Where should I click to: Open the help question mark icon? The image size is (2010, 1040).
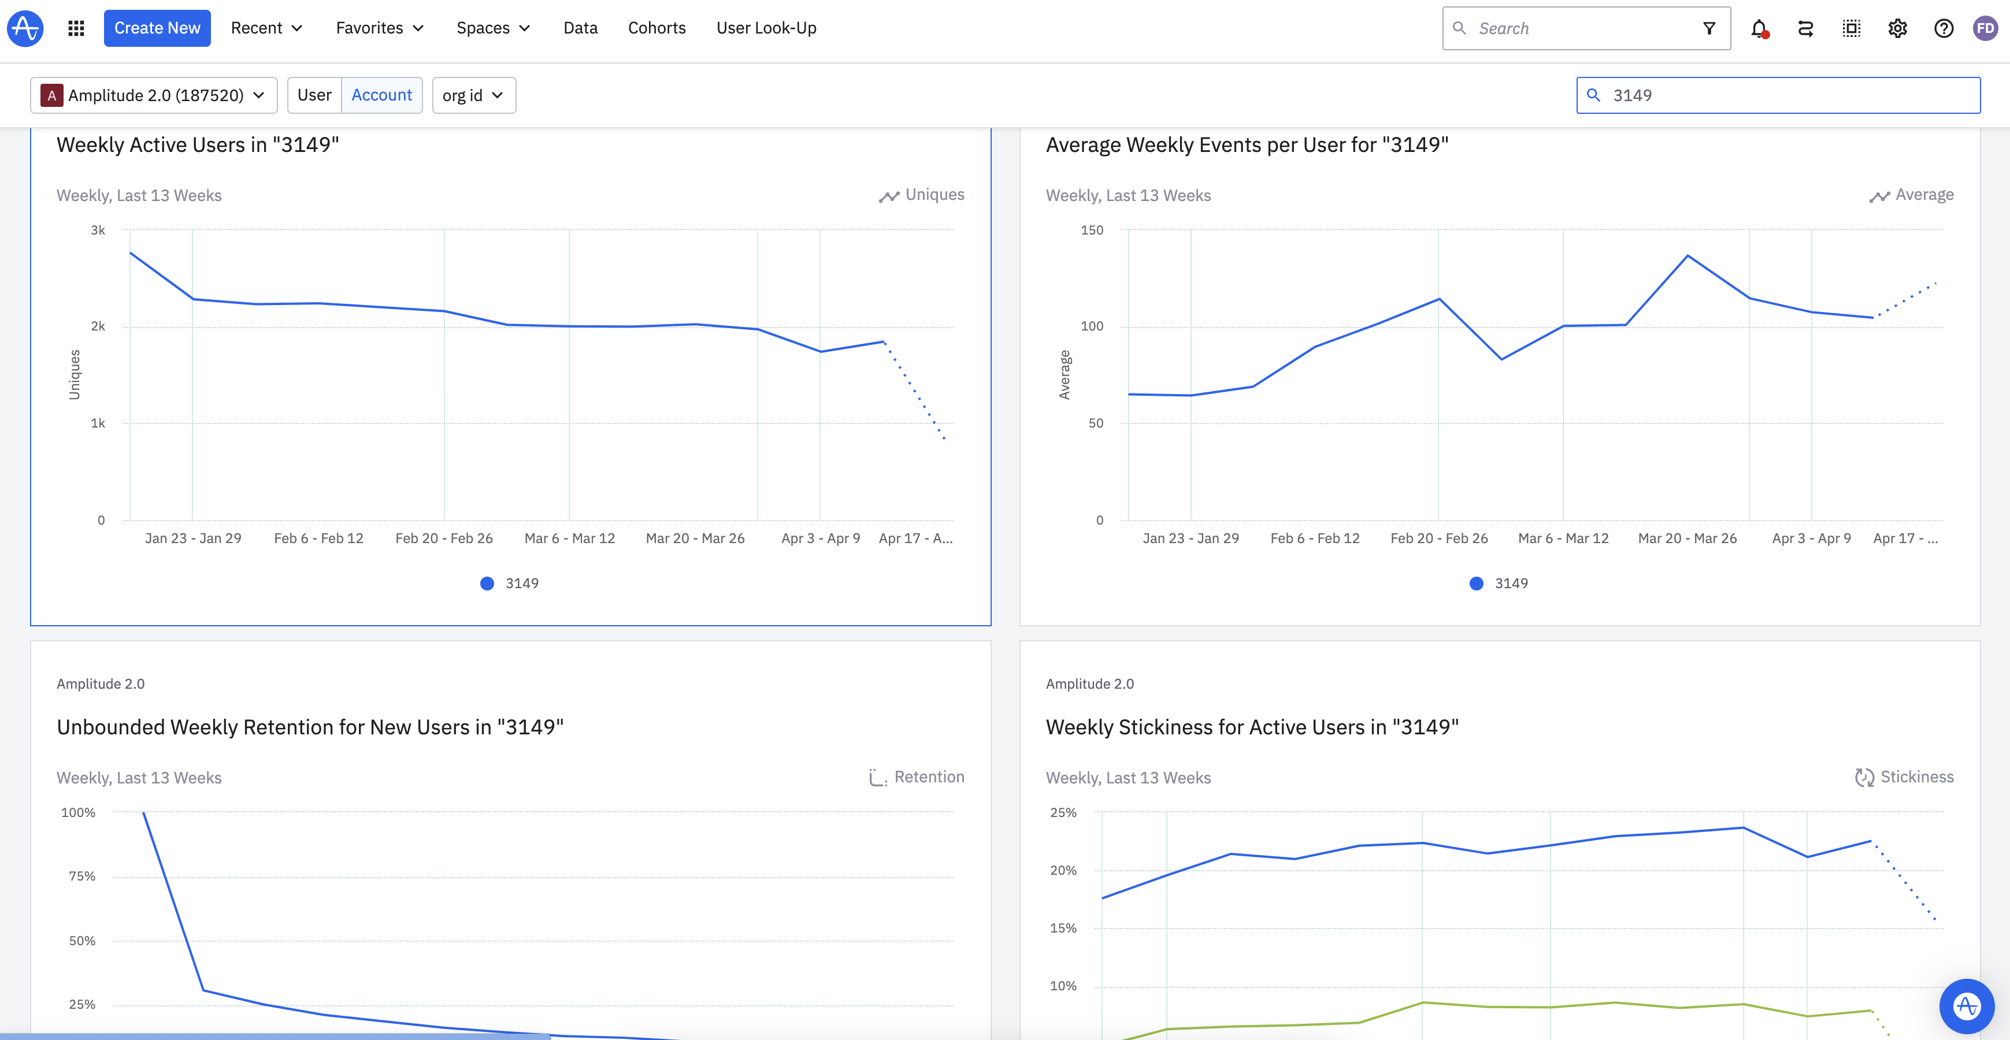[1943, 29]
